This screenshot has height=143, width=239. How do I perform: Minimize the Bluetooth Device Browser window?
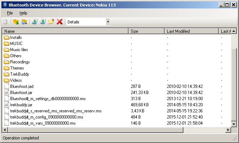[x=221, y=5]
